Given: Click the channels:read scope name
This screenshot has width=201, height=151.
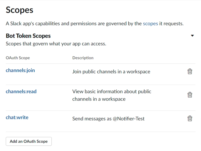Looking at the screenshot, I should click(x=21, y=92).
